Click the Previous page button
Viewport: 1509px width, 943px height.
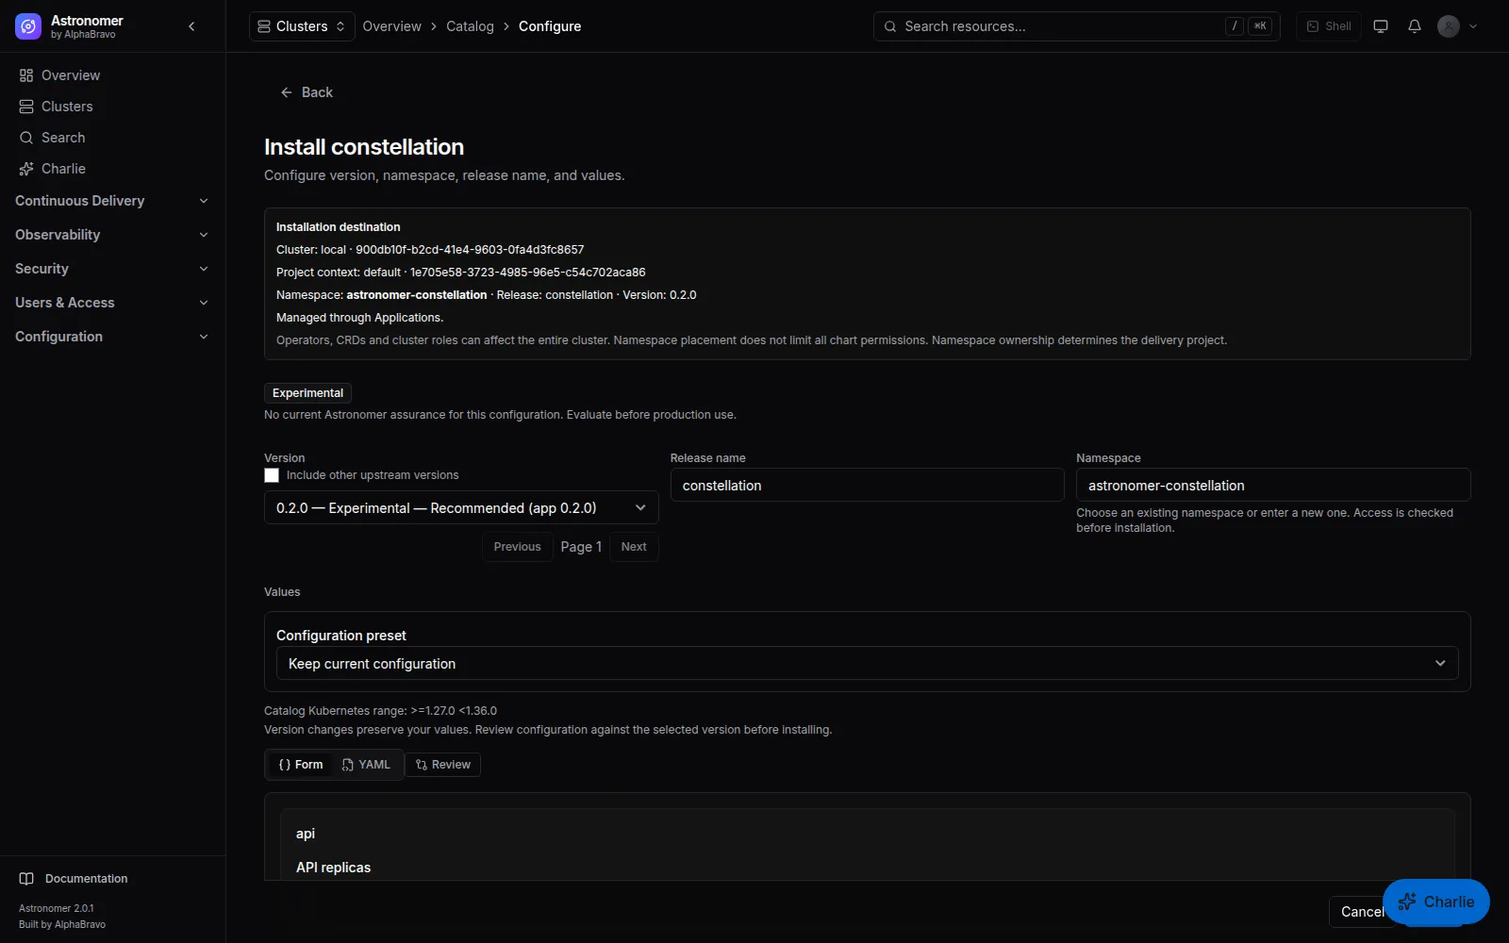[517, 547]
